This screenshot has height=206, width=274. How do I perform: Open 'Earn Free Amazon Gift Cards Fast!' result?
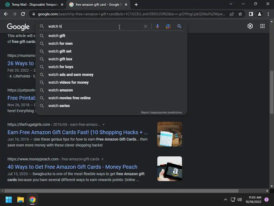pos(78,132)
